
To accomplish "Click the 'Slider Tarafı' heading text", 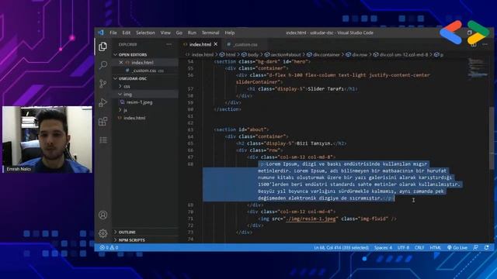I will pos(326,89).
